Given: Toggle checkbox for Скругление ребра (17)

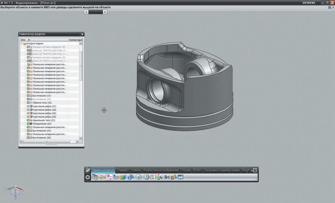Looking at the screenshot, I should point(28,106).
